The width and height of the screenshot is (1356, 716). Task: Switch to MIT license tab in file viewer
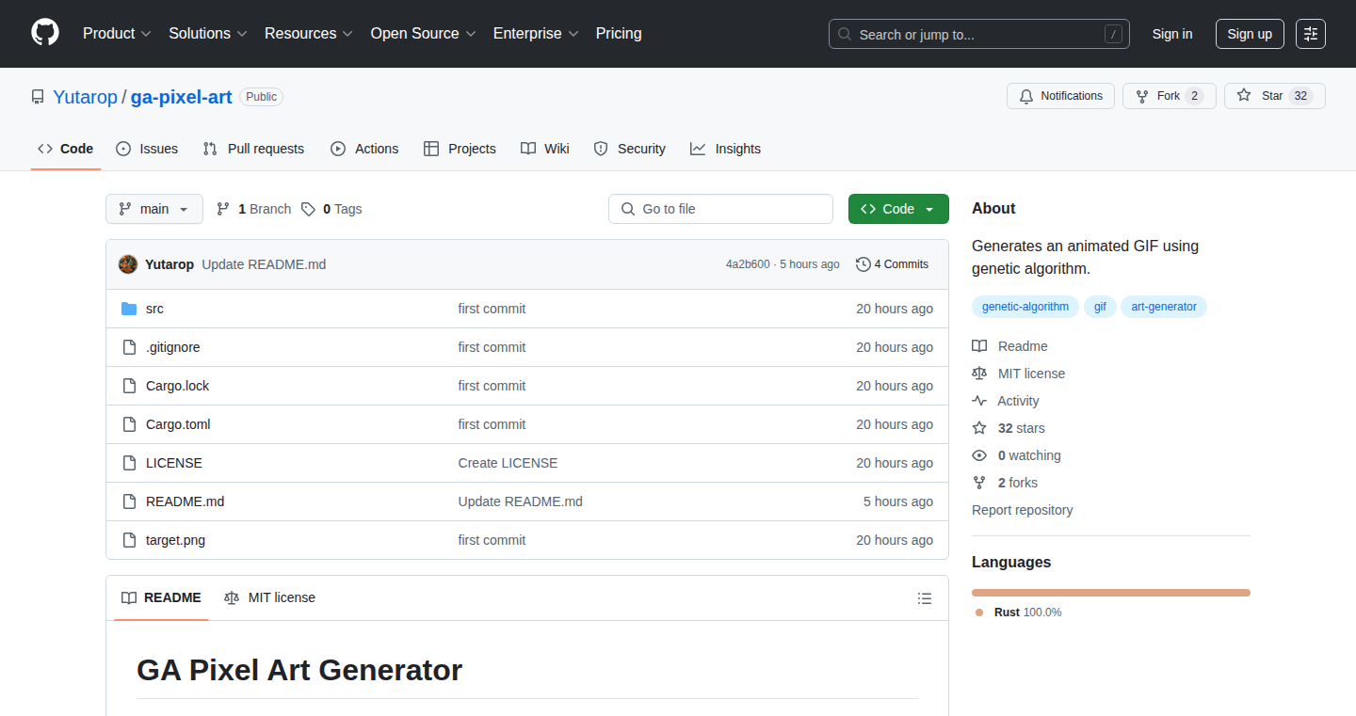[269, 597]
